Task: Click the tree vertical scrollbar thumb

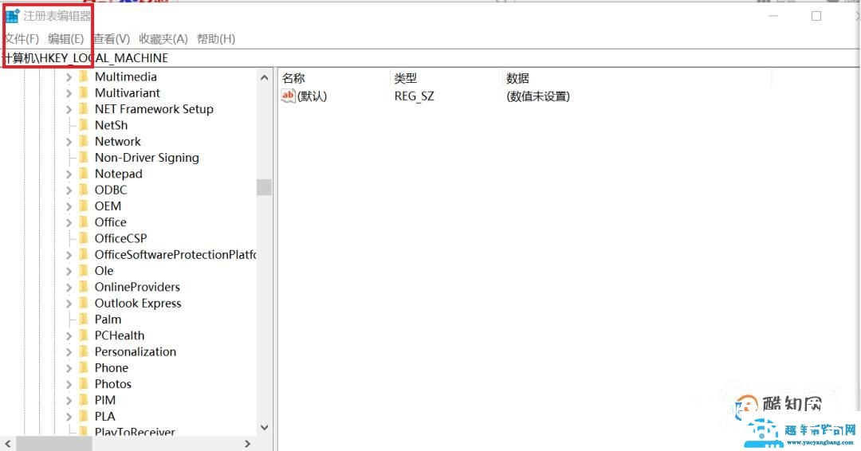Action: 264,187
